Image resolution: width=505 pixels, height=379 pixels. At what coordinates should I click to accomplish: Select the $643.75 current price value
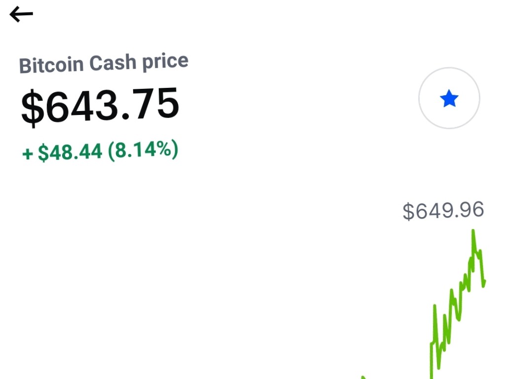point(100,105)
